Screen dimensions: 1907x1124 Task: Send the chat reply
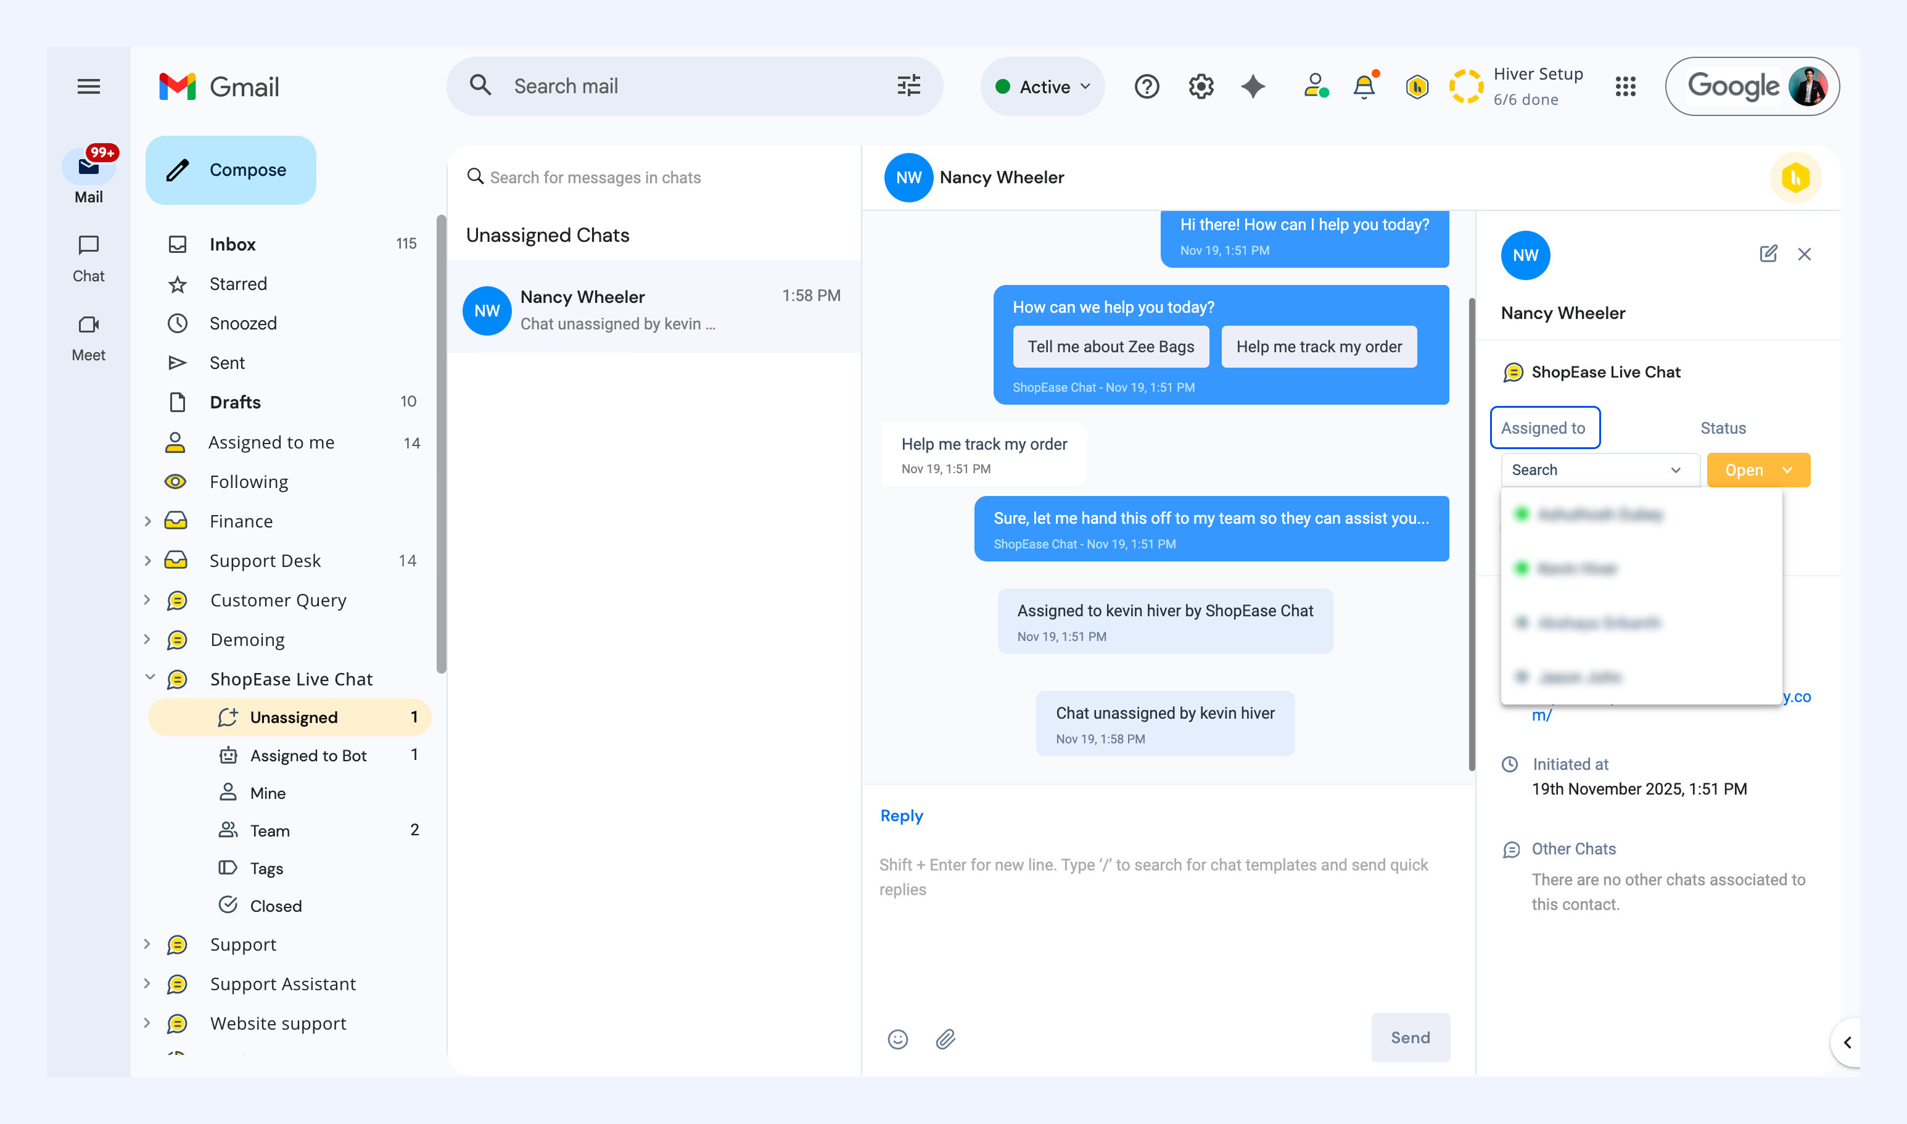[1411, 1038]
